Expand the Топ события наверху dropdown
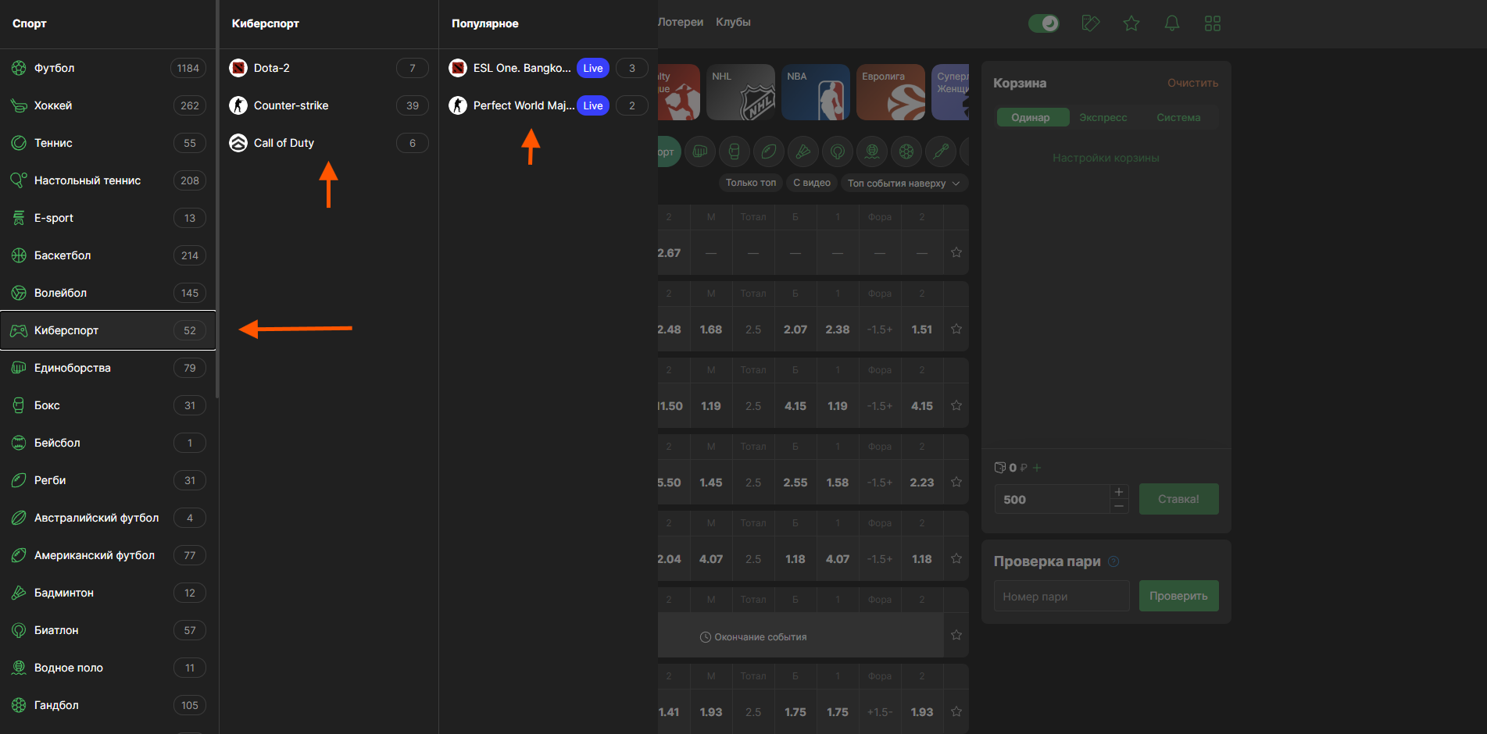 [x=903, y=183]
